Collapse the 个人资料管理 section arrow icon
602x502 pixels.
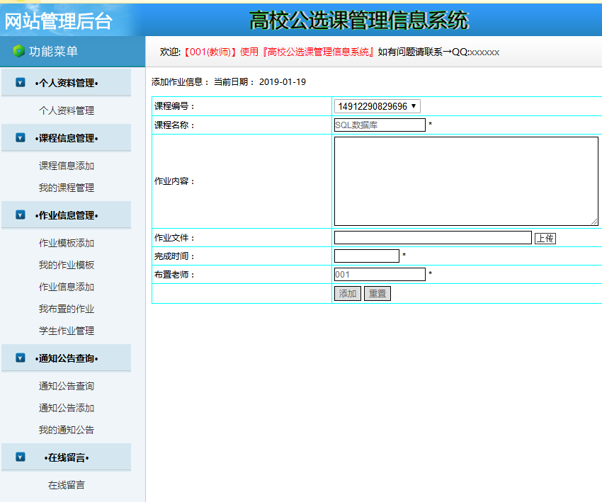pos(21,82)
